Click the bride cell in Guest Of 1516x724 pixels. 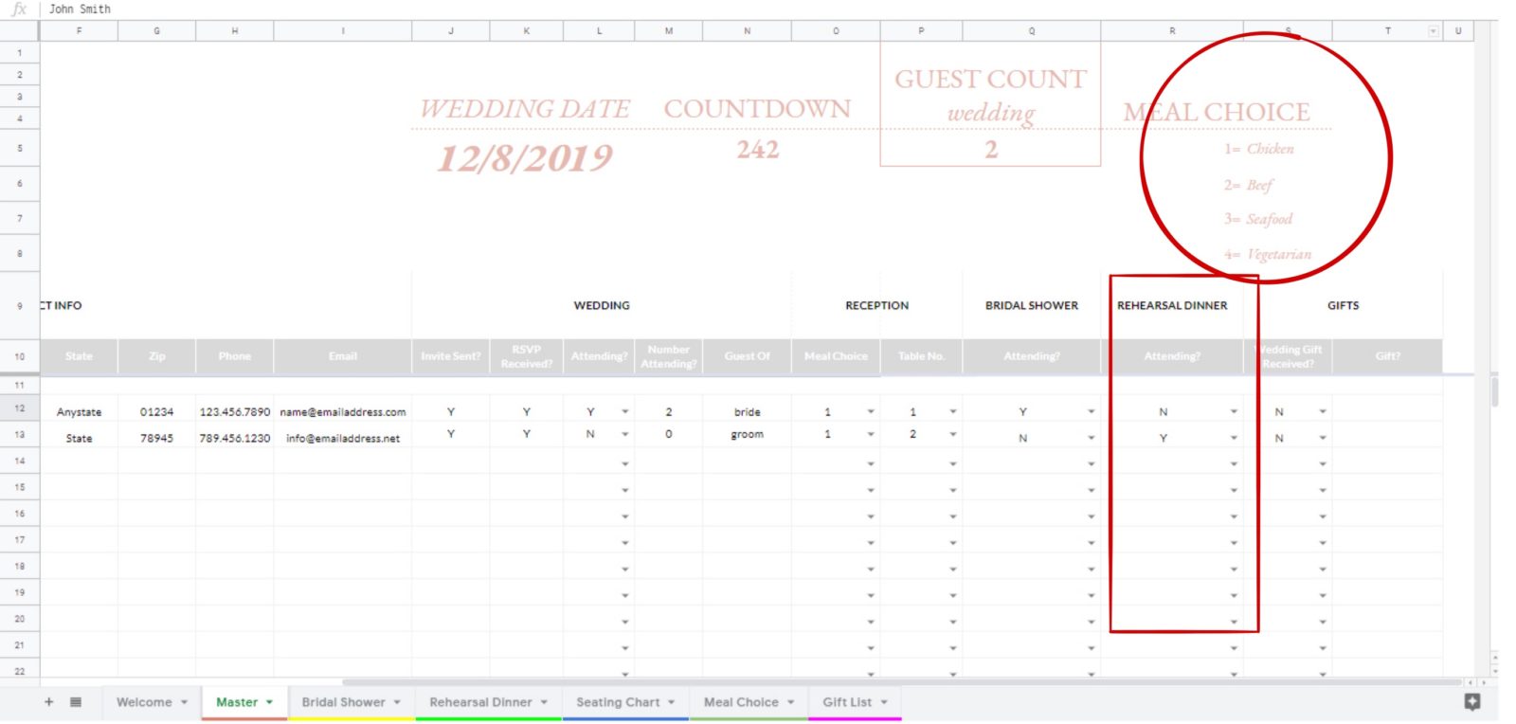click(x=748, y=412)
